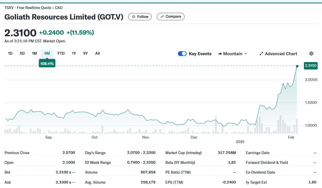Select the 1D time range tab
The image size is (322, 188).
tap(10, 53)
